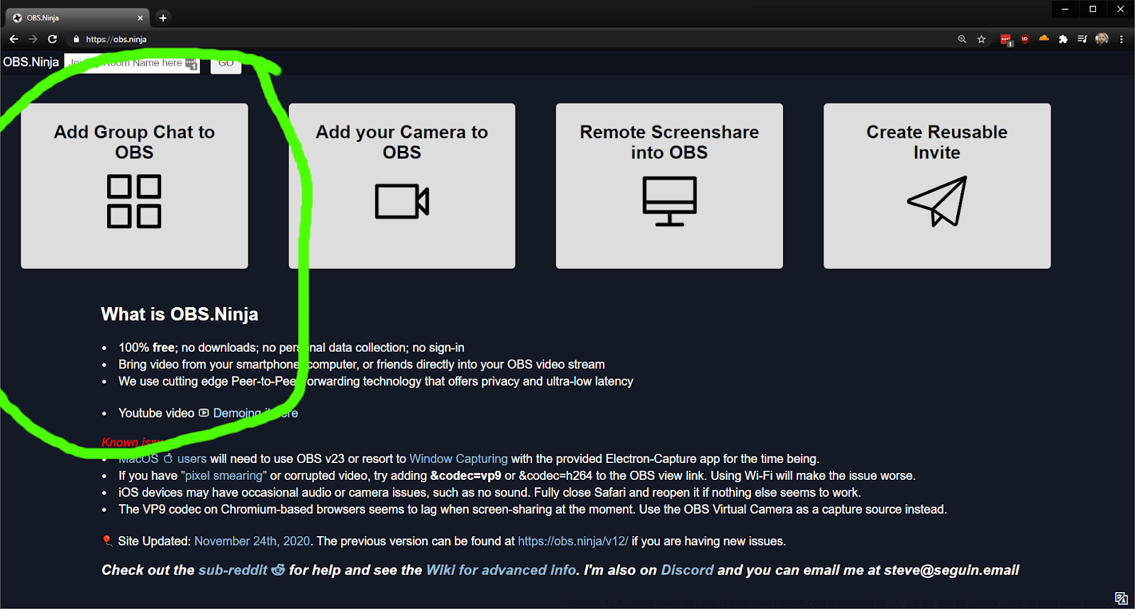Screen dimensions: 1135x609
Task: Click the four-squares group chat icon
Action: (x=134, y=201)
